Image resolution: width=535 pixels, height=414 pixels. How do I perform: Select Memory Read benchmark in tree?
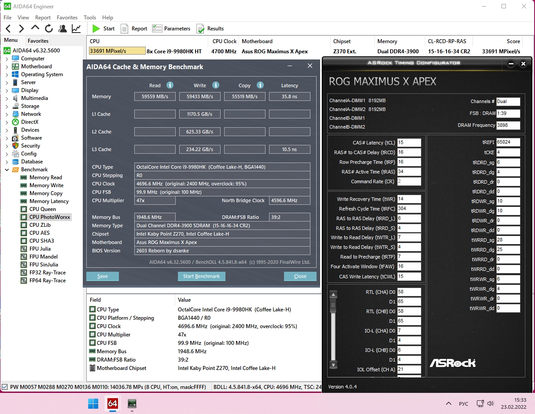click(x=46, y=177)
